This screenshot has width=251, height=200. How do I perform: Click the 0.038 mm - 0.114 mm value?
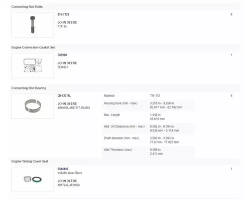point(164,130)
